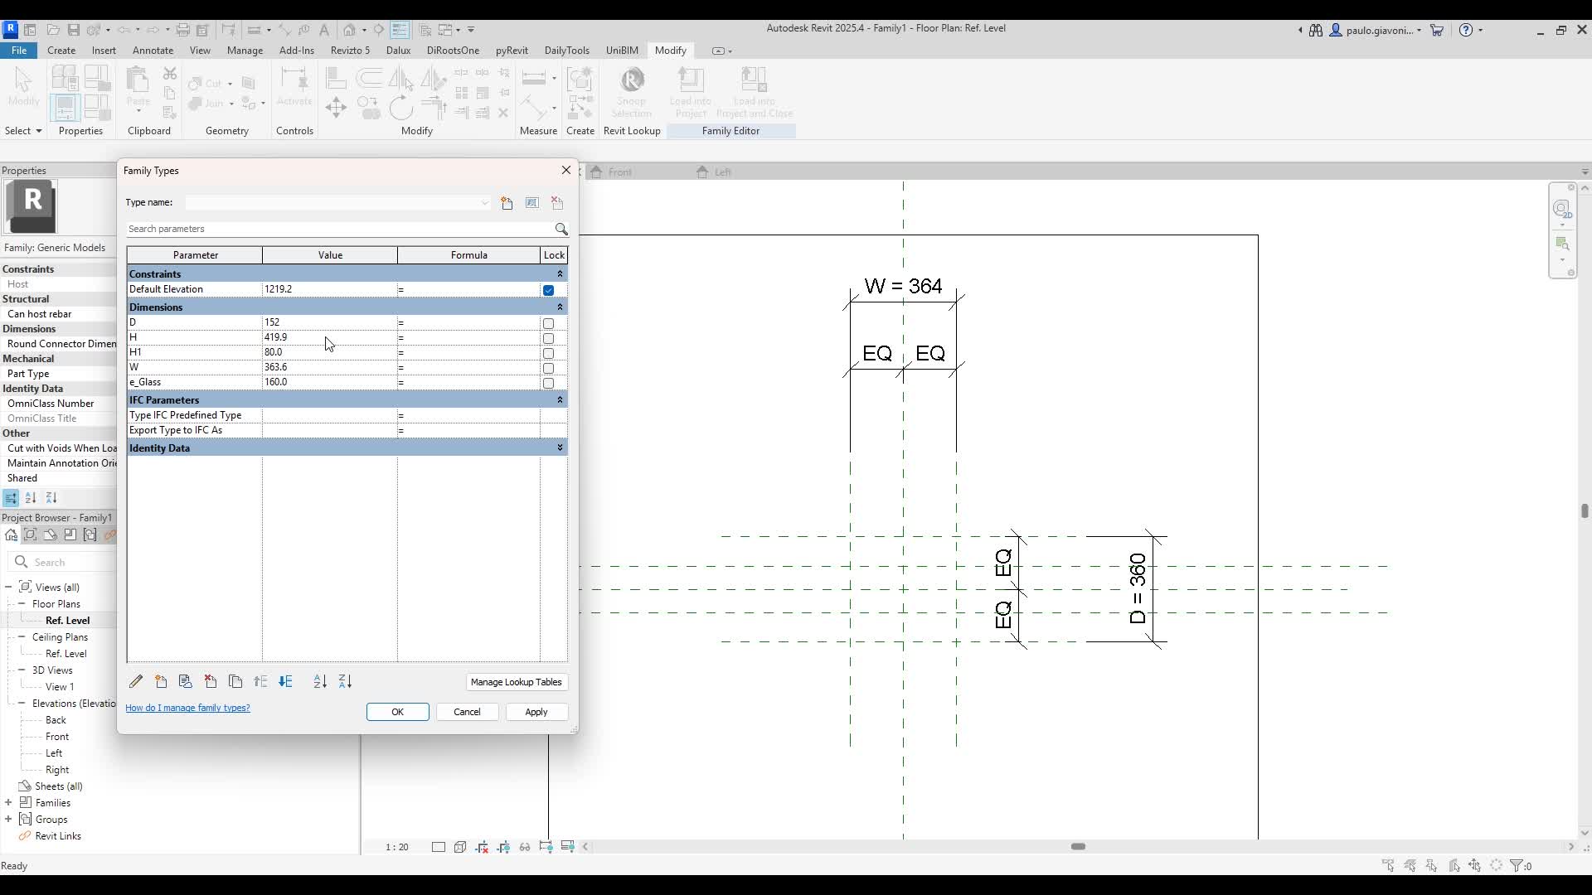Close the Family Types dialog
The height and width of the screenshot is (895, 1592).
click(566, 170)
